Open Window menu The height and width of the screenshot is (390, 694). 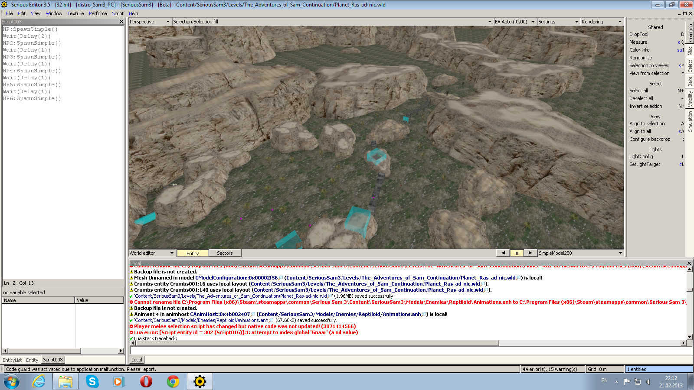(x=54, y=13)
